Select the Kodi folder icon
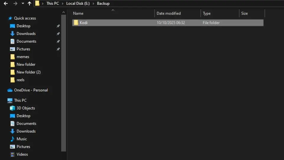The image size is (284, 160). coord(76,23)
